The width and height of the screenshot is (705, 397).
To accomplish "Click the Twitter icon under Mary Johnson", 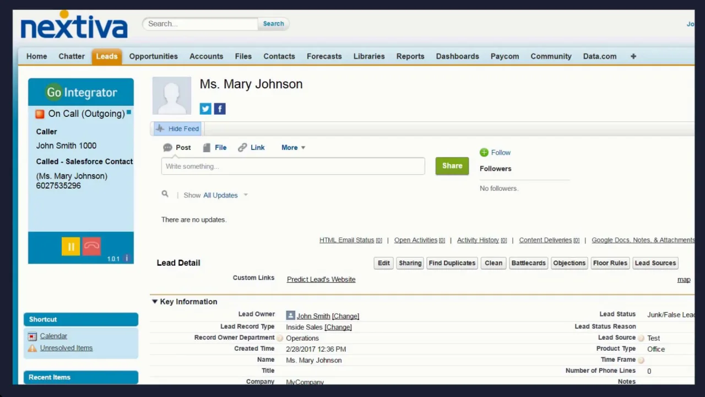I will (205, 109).
